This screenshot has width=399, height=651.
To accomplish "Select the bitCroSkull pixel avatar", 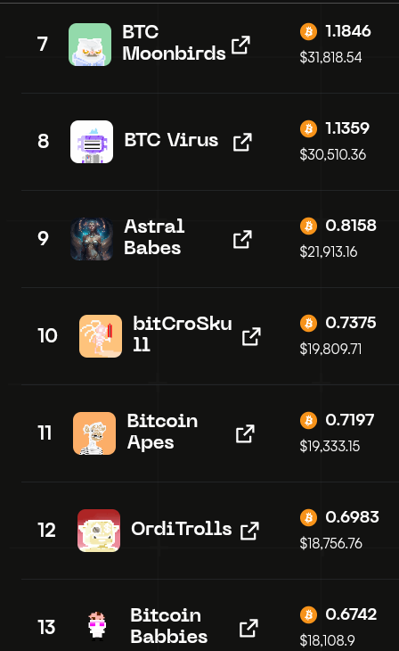I will click(101, 336).
